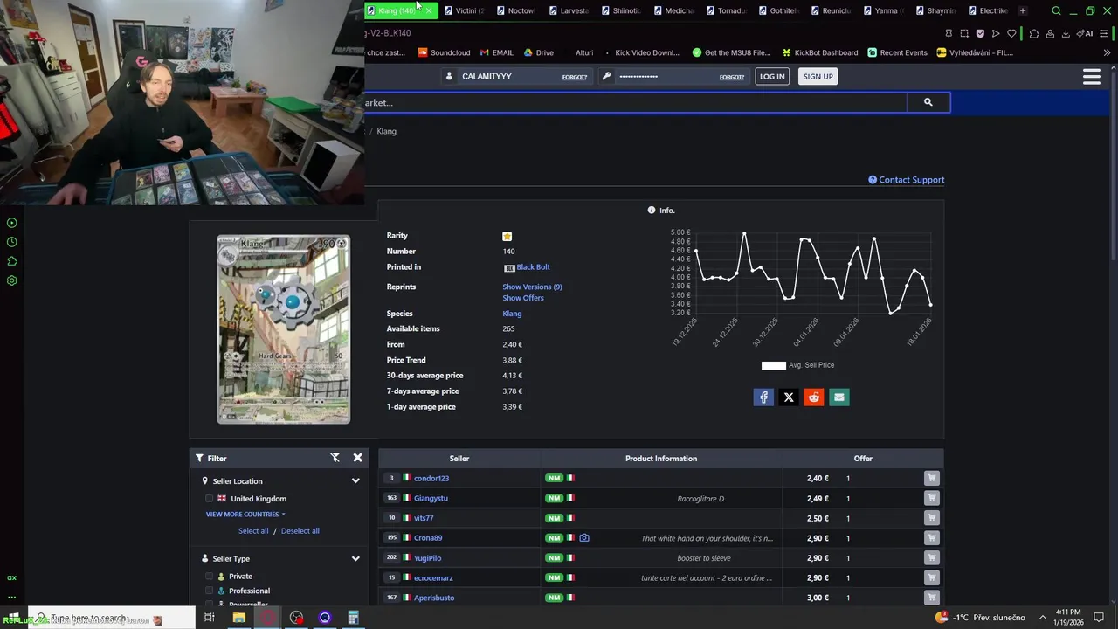Expand View More Countries

245,515
